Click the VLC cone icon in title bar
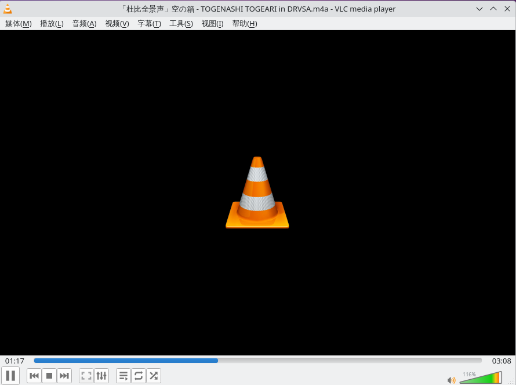 (8, 9)
